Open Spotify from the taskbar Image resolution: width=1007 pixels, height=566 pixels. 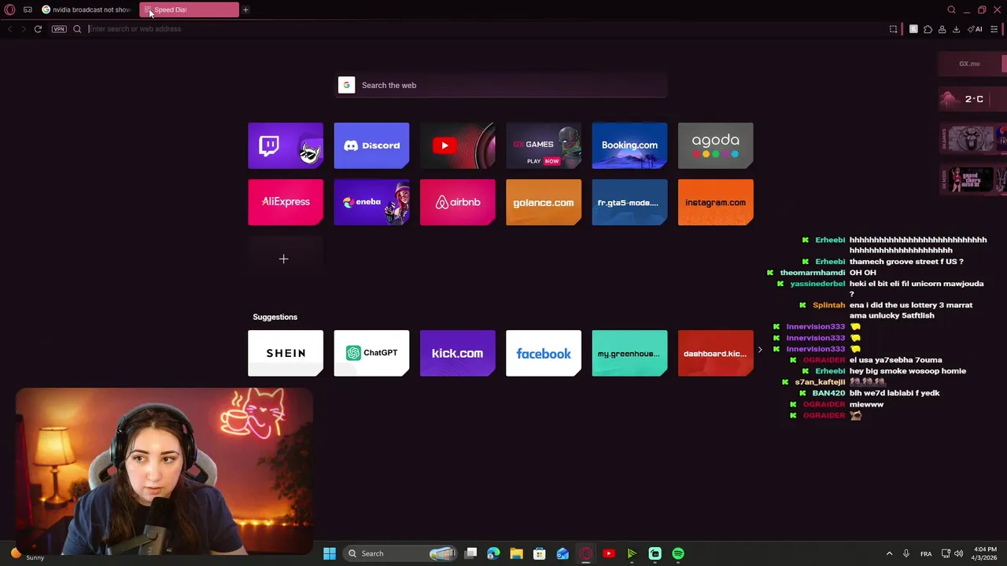[x=678, y=553]
